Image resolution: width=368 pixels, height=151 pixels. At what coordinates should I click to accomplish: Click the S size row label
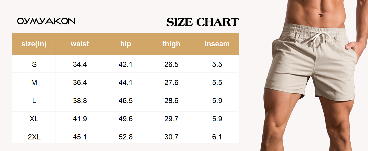(x=34, y=64)
